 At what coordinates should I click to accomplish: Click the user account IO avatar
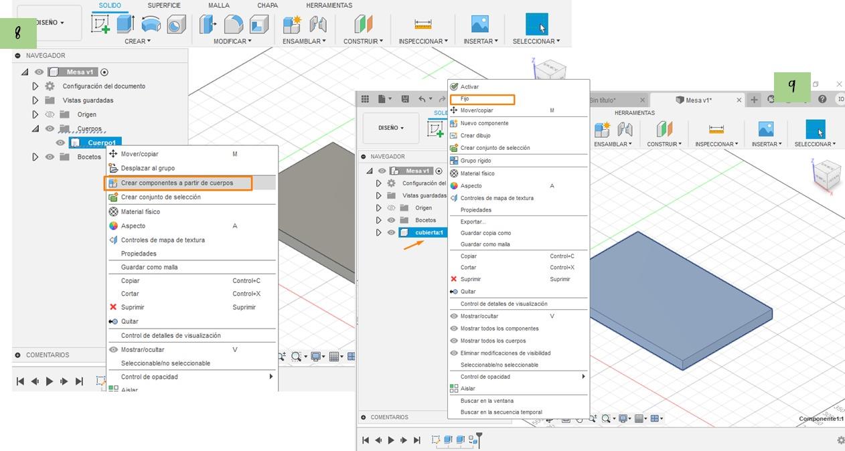point(840,99)
